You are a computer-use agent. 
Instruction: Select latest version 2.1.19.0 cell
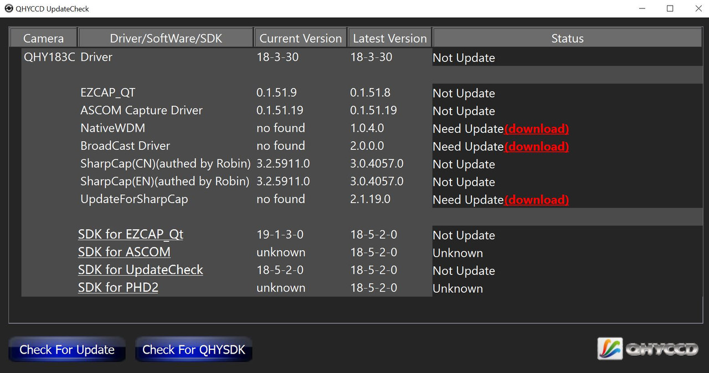point(370,199)
